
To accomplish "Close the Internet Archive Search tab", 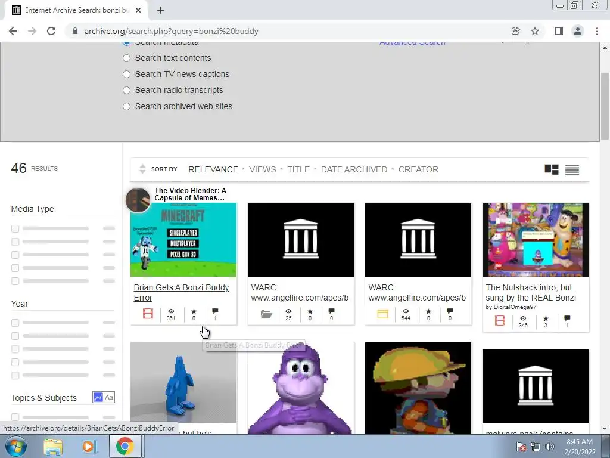I will click(138, 10).
